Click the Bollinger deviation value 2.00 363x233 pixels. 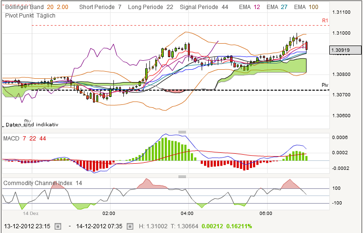[x=63, y=7]
